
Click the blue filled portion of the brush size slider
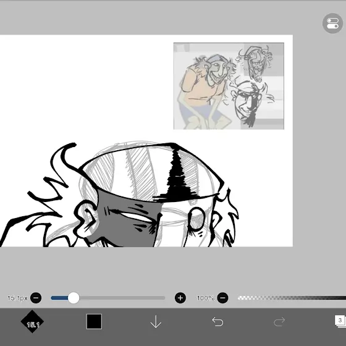click(59, 298)
